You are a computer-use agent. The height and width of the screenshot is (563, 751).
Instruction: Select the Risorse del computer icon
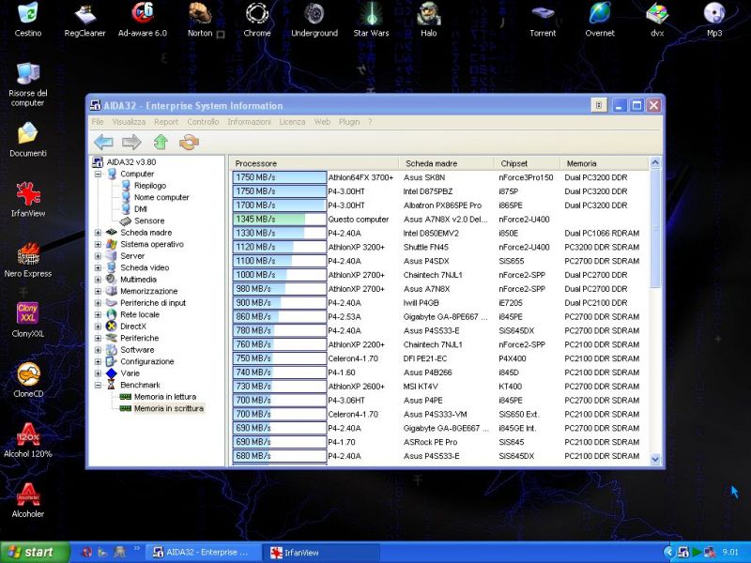click(x=28, y=84)
